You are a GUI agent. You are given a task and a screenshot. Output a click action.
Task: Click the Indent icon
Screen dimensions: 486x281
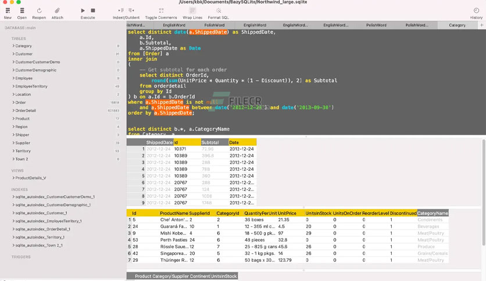pyautogui.click(x=121, y=10)
